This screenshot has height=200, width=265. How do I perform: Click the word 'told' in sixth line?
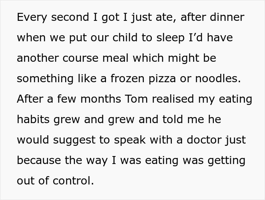click(x=173, y=119)
